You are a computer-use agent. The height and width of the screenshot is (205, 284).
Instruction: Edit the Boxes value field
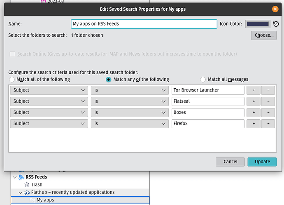tap(208, 113)
